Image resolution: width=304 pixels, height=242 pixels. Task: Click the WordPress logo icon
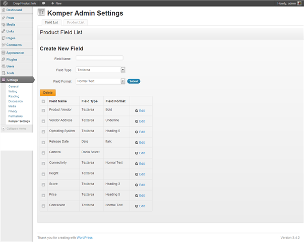5,4
